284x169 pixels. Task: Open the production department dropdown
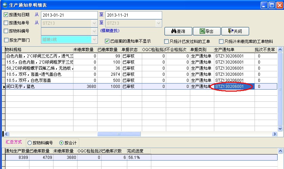[94, 40]
